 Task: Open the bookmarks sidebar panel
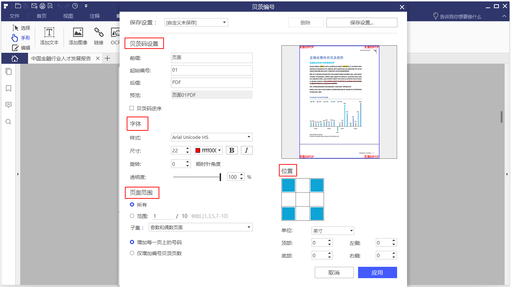pos(9,88)
